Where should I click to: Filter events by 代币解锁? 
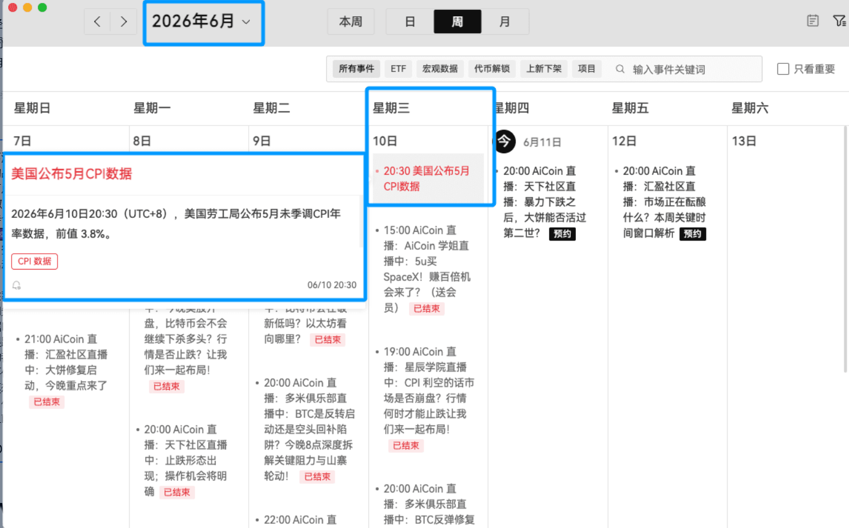point(492,69)
